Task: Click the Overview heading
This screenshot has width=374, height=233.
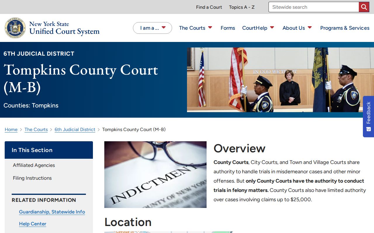Action: click(x=239, y=148)
